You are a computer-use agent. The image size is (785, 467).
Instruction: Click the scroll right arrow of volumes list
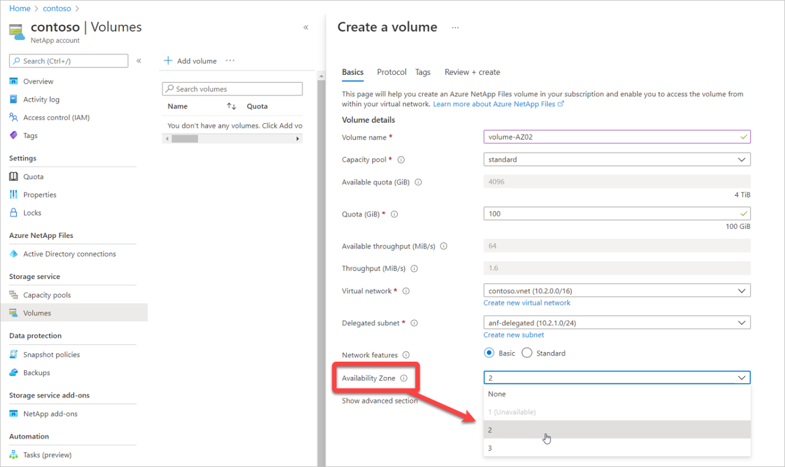(x=298, y=138)
